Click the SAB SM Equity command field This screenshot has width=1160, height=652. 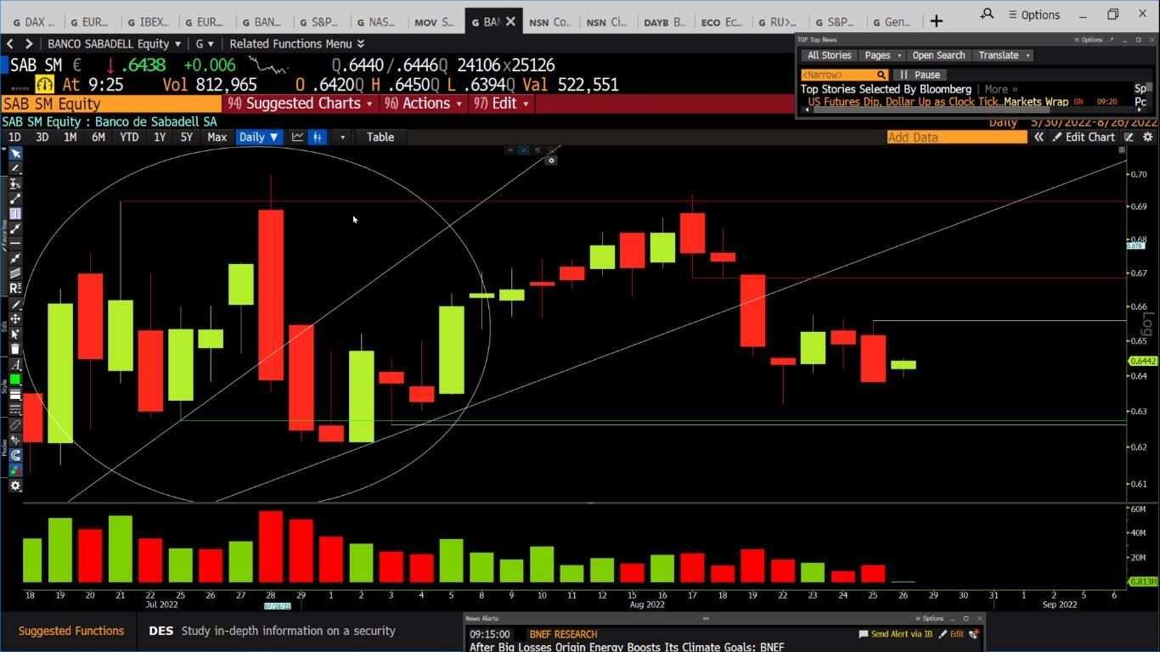tap(110, 104)
